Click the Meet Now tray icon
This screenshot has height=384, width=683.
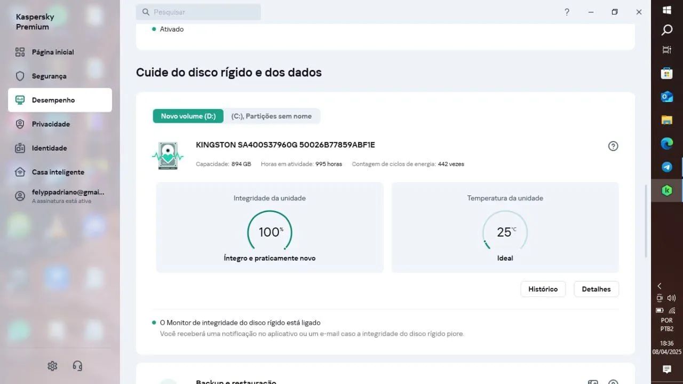(660, 298)
